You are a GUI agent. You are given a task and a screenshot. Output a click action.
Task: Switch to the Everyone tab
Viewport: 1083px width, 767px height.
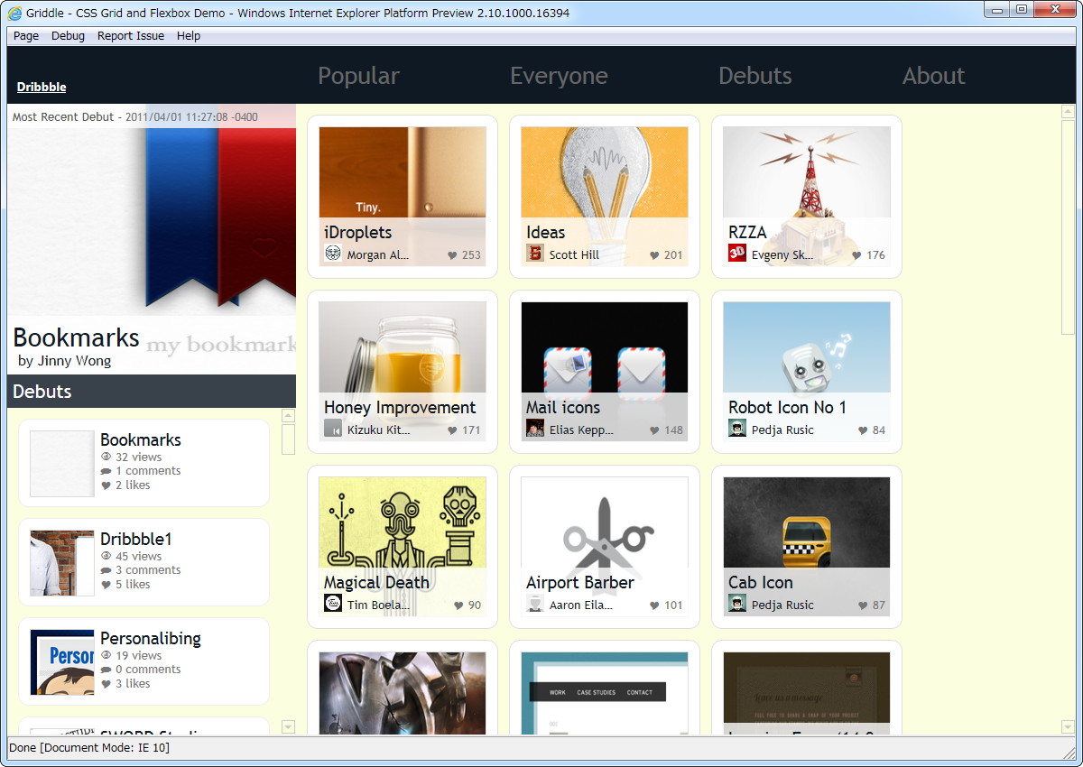(x=559, y=76)
